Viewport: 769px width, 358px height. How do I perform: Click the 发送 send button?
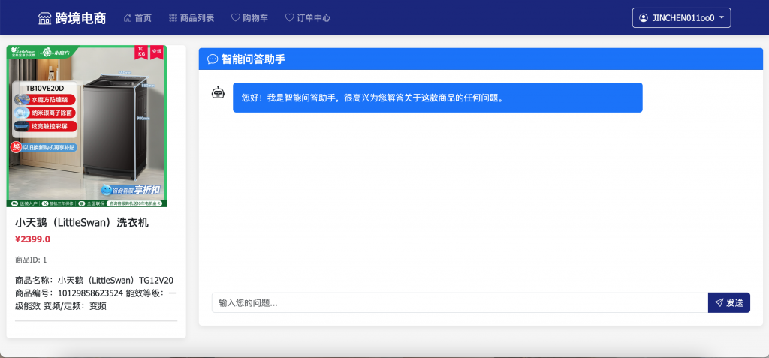(728, 302)
